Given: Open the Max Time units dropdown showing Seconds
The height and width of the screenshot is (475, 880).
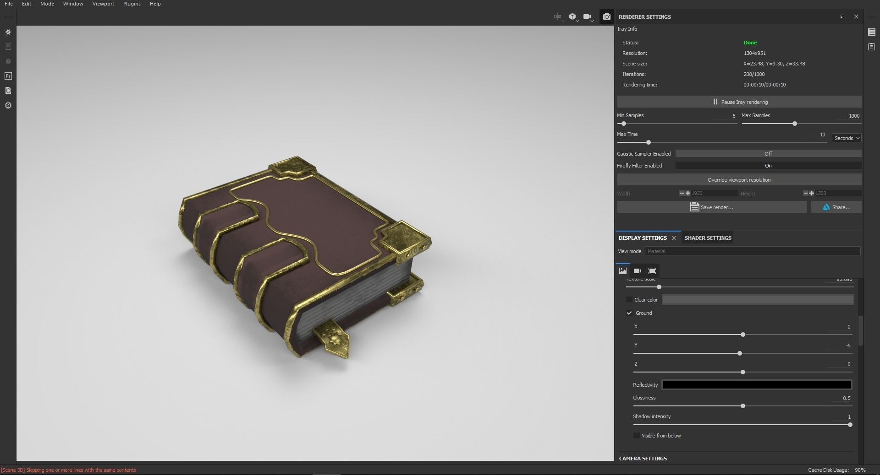Looking at the screenshot, I should point(846,138).
